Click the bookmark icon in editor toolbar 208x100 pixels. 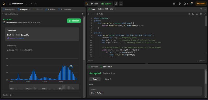(x=193, y=14)
